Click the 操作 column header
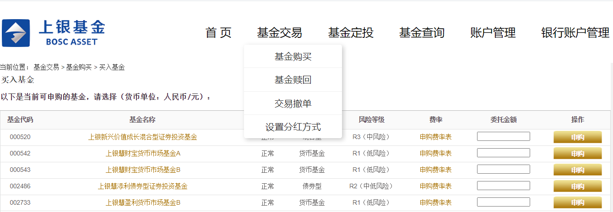The width and height of the screenshot is (613, 212). pyautogui.click(x=578, y=120)
